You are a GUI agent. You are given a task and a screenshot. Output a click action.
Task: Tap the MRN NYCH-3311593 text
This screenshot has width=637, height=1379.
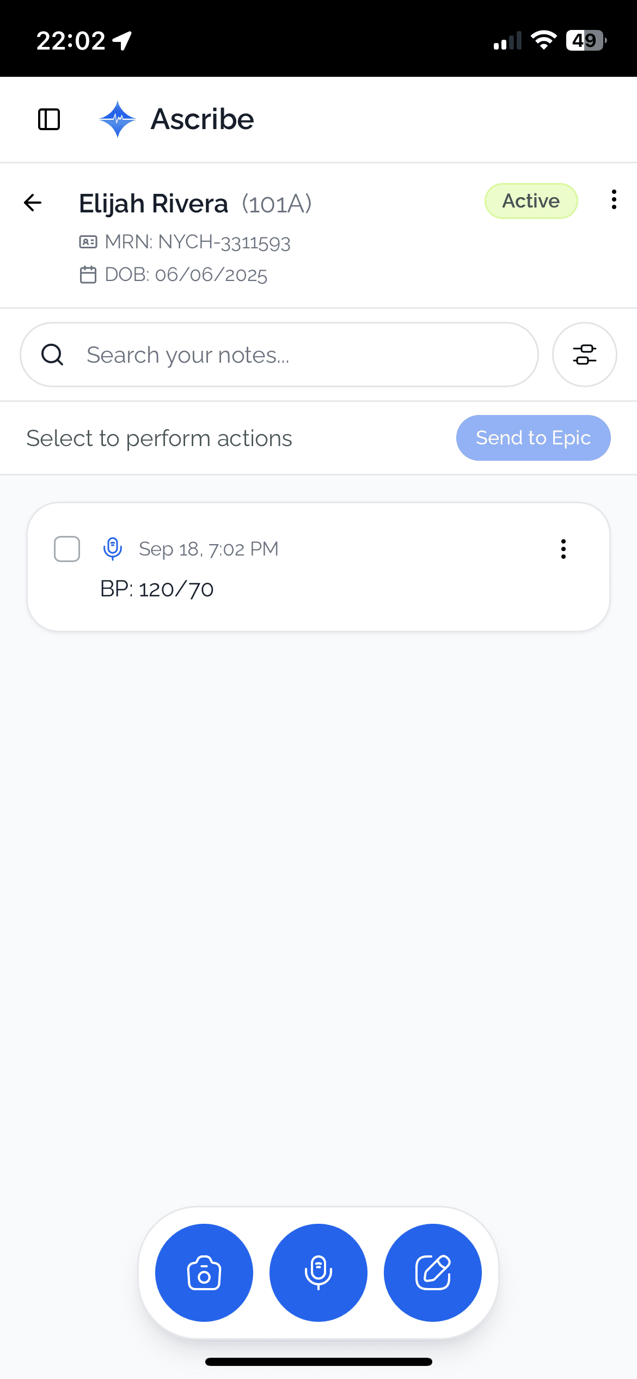coord(197,242)
